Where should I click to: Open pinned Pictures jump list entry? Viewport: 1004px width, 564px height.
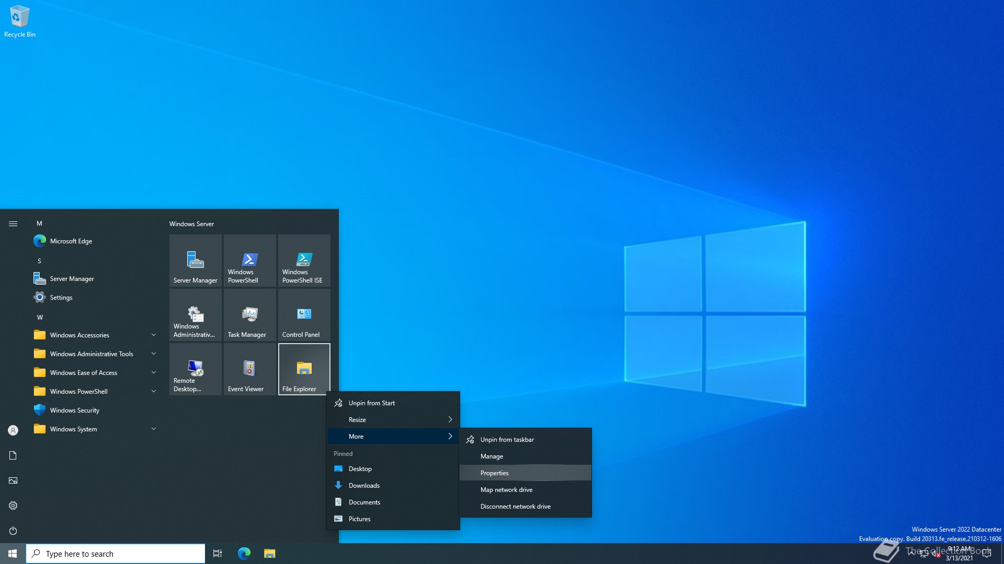pos(393,519)
